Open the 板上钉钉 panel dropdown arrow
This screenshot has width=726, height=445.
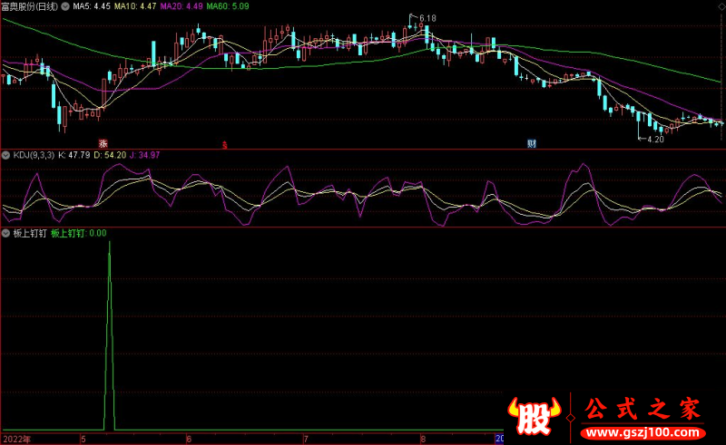6,233
